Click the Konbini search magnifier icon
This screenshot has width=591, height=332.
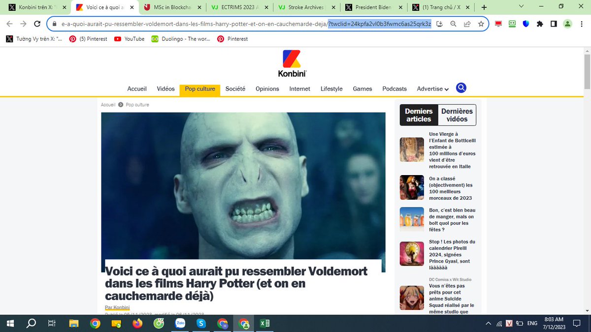click(x=461, y=88)
